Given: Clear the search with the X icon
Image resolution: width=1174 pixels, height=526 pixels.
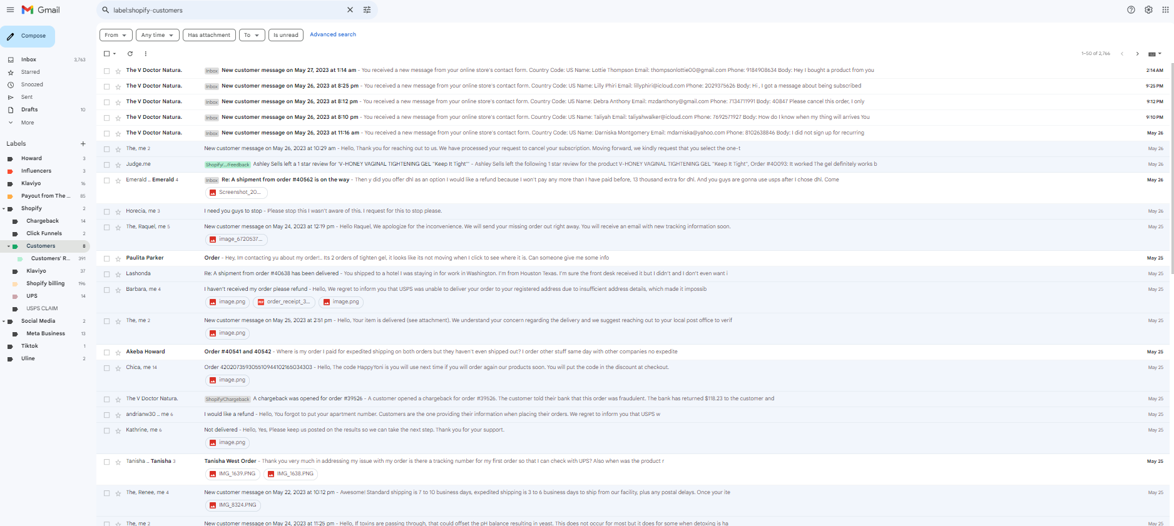Looking at the screenshot, I should point(350,10).
